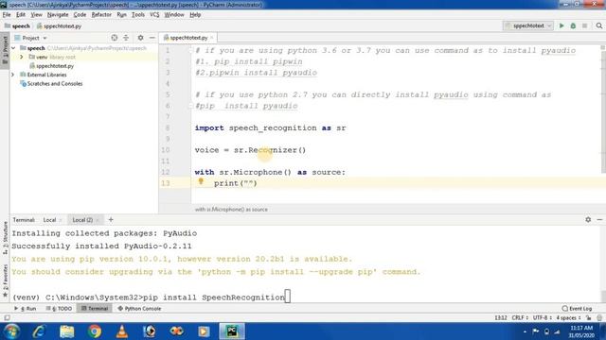Toggle the Favorites side tool window
Image resolution: width=606 pixels, height=340 pixels.
[x=5, y=280]
